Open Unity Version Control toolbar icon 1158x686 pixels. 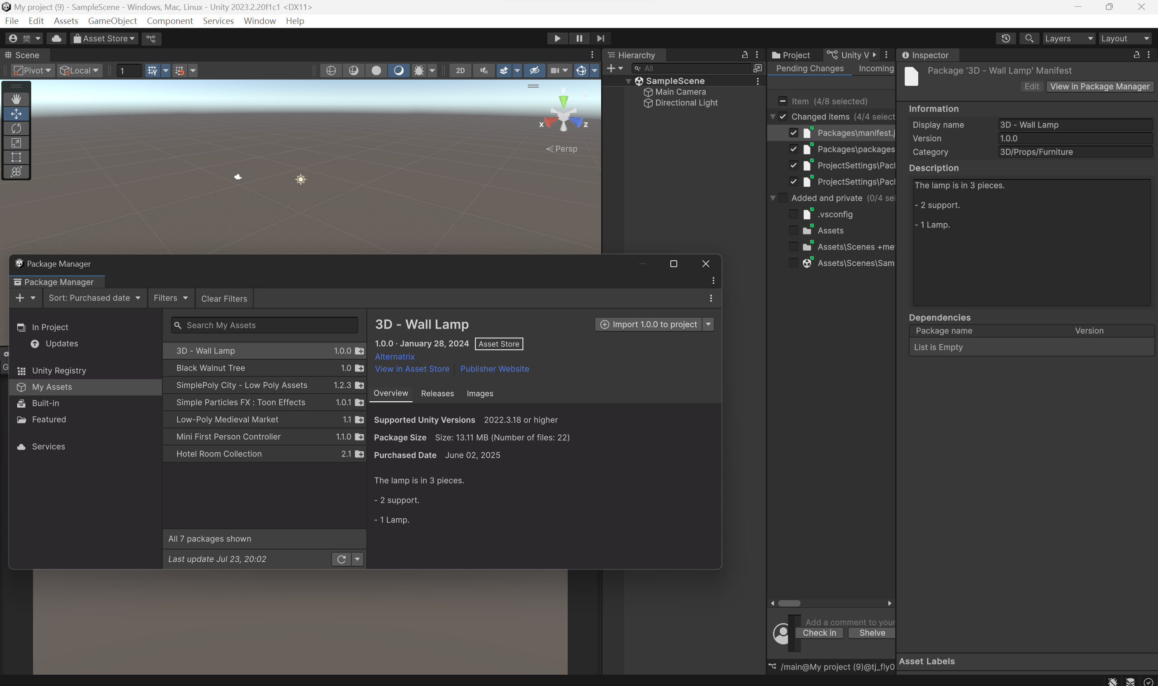coord(151,38)
